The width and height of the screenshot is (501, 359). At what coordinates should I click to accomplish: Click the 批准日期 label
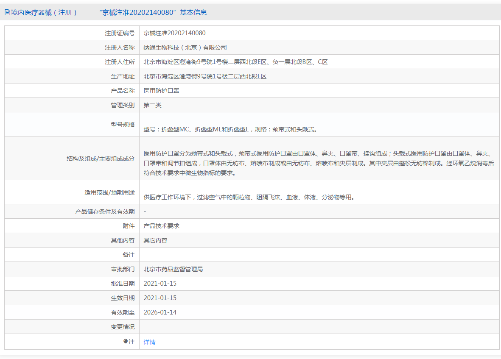point(123,284)
